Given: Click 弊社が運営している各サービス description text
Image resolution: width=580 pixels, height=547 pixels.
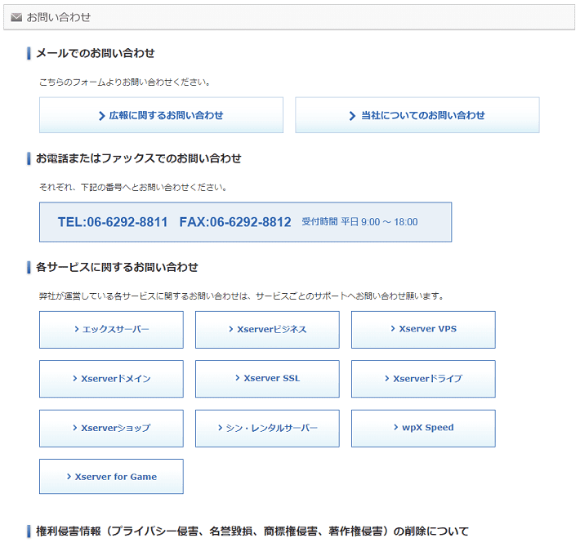Looking at the screenshot, I should (x=242, y=296).
